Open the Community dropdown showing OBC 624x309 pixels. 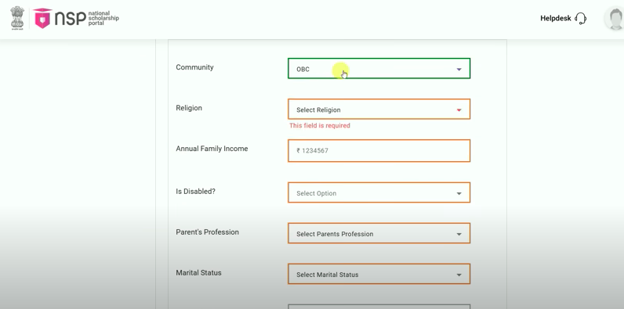pos(379,68)
